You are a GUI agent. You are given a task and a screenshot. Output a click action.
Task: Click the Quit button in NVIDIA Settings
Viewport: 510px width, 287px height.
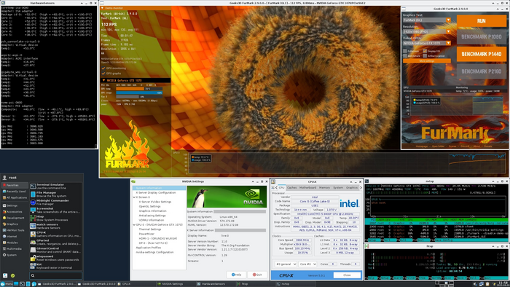257,275
